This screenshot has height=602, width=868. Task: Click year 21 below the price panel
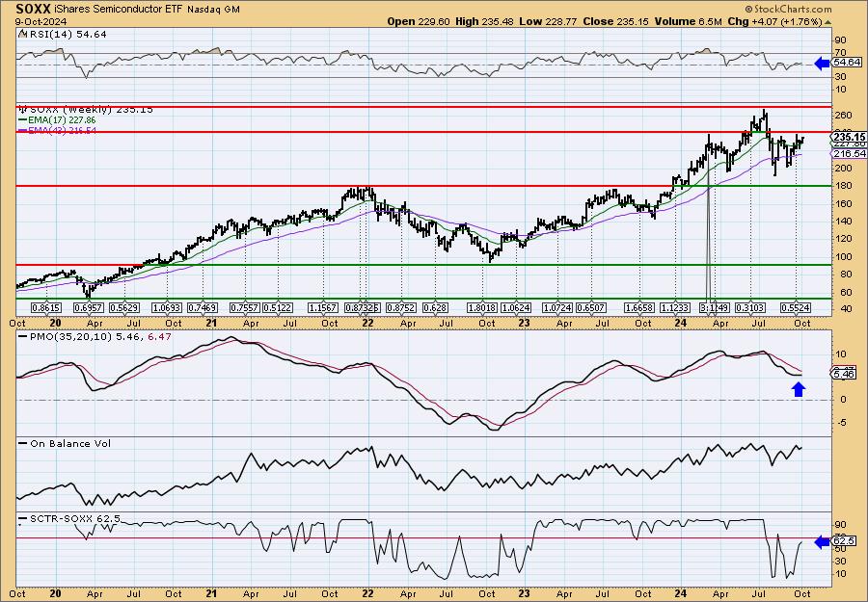pyautogui.click(x=211, y=323)
